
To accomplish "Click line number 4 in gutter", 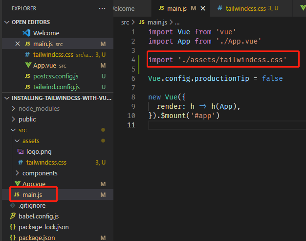I will tap(133, 60).
